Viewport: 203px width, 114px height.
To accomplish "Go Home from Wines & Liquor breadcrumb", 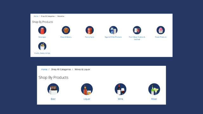I will coord(44,69).
